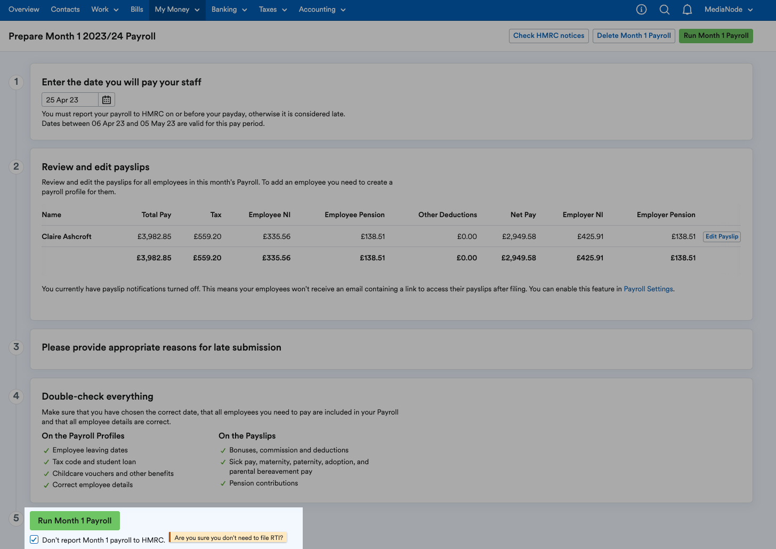Expand the Work menu dropdown
Image resolution: width=776 pixels, height=549 pixels.
(x=105, y=10)
